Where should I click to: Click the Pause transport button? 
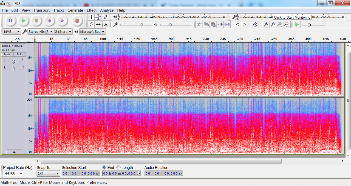[x=10, y=21]
